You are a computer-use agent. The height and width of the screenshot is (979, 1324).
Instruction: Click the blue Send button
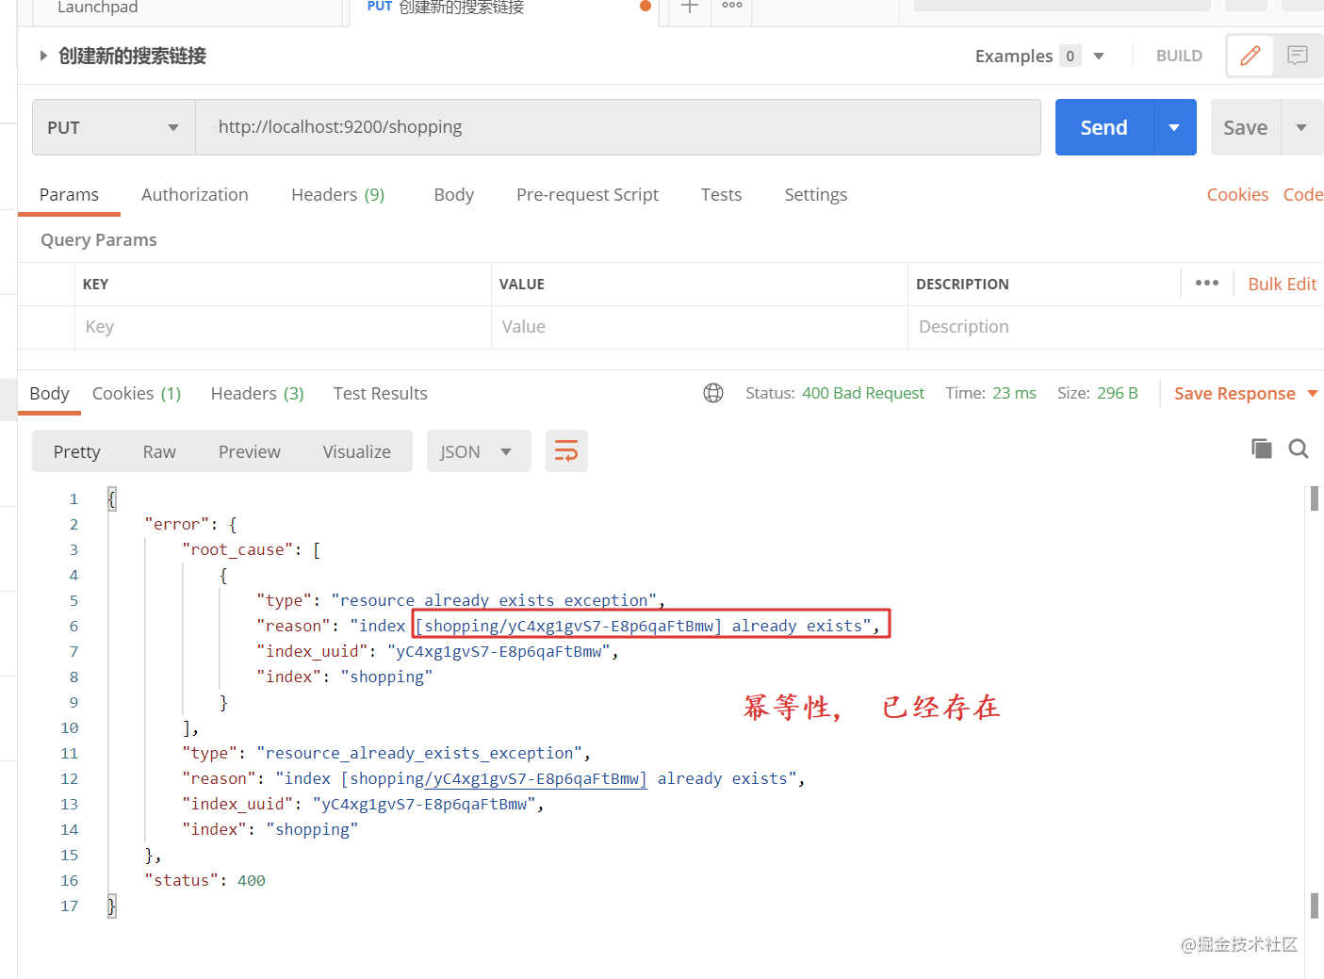[x=1103, y=127]
